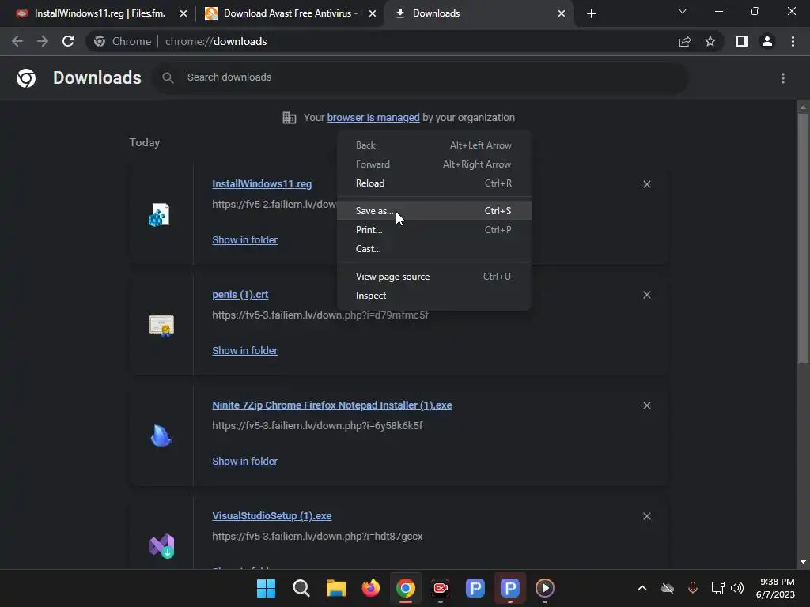Click the cloud sync icon in system tray
The width and height of the screenshot is (810, 607).
[x=668, y=588]
